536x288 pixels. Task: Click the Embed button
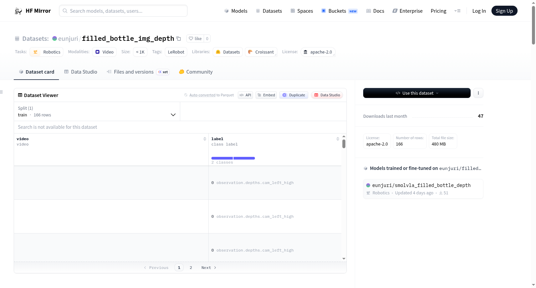[x=266, y=95]
